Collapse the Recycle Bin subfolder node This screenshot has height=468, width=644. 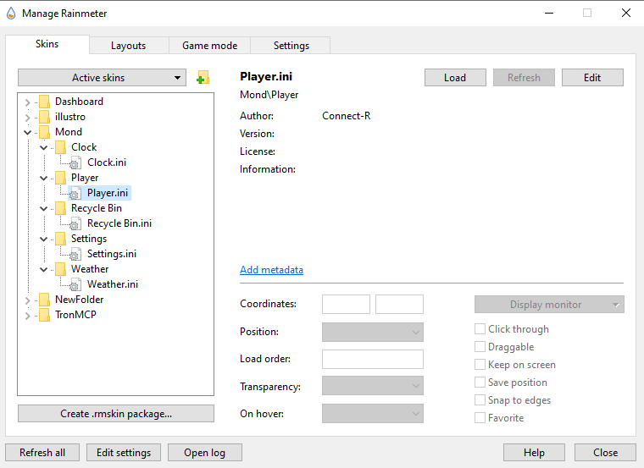(43, 208)
